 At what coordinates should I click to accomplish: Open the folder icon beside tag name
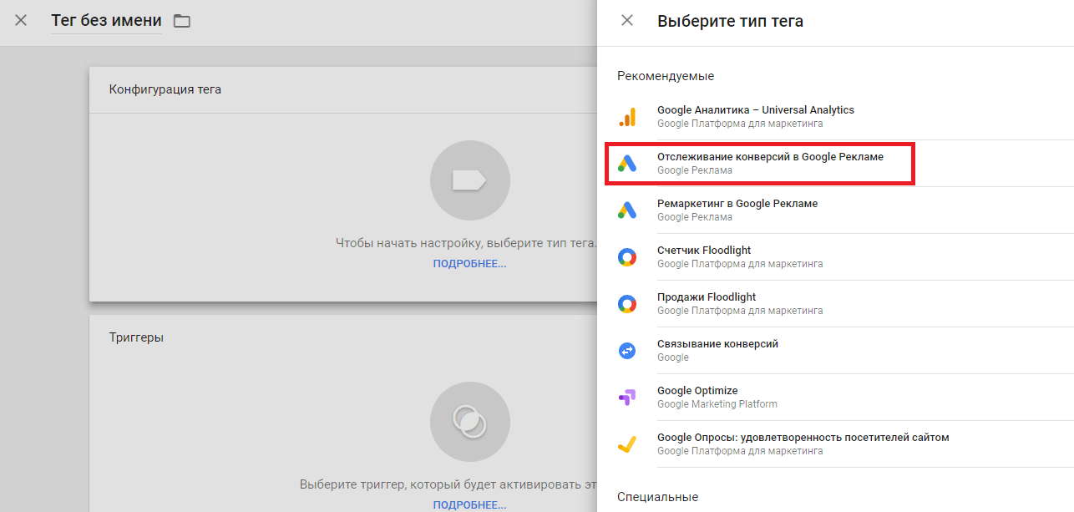(x=182, y=21)
